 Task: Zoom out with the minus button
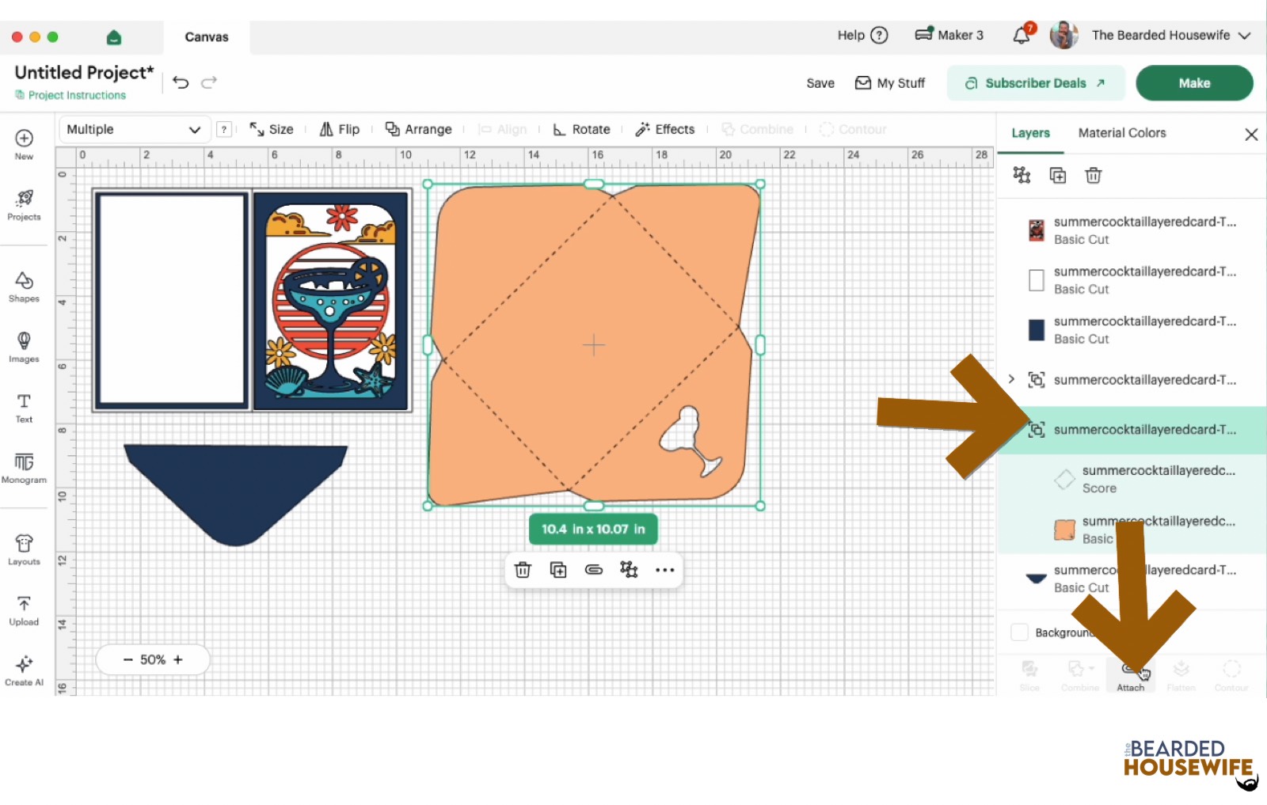click(x=127, y=659)
